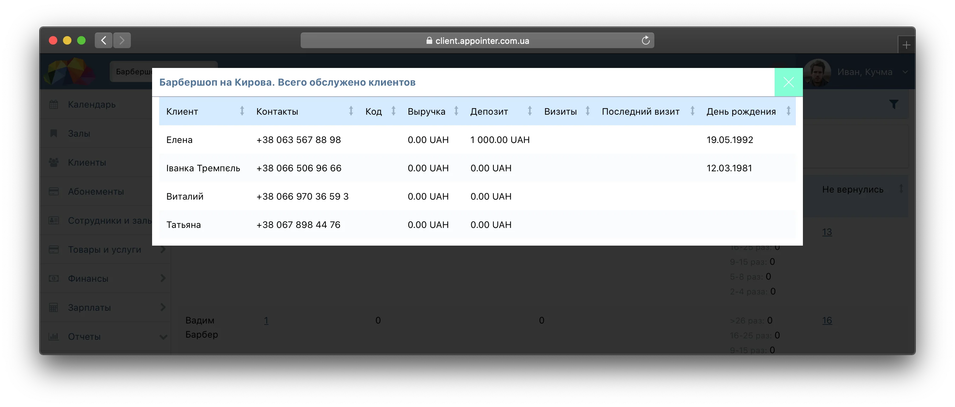Click the Appointer colorful logo
Image resolution: width=955 pixels, height=407 pixels.
click(69, 71)
